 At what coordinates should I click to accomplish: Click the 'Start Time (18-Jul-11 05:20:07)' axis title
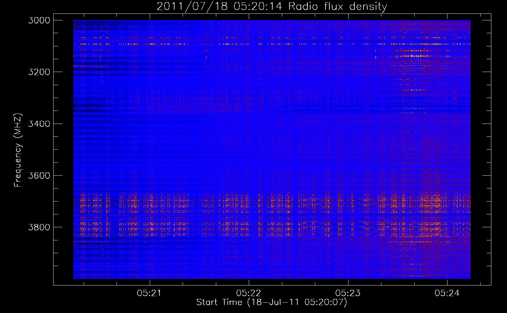tap(272, 302)
